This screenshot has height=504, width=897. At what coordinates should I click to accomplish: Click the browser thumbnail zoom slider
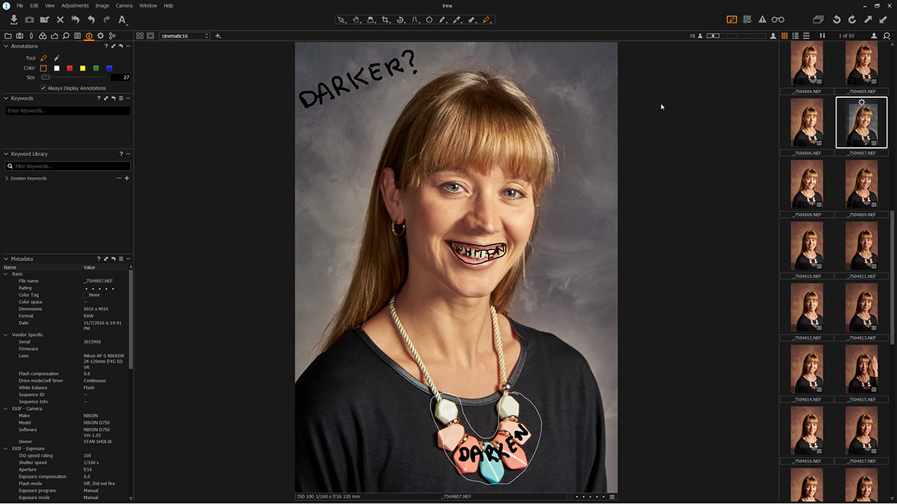click(736, 35)
